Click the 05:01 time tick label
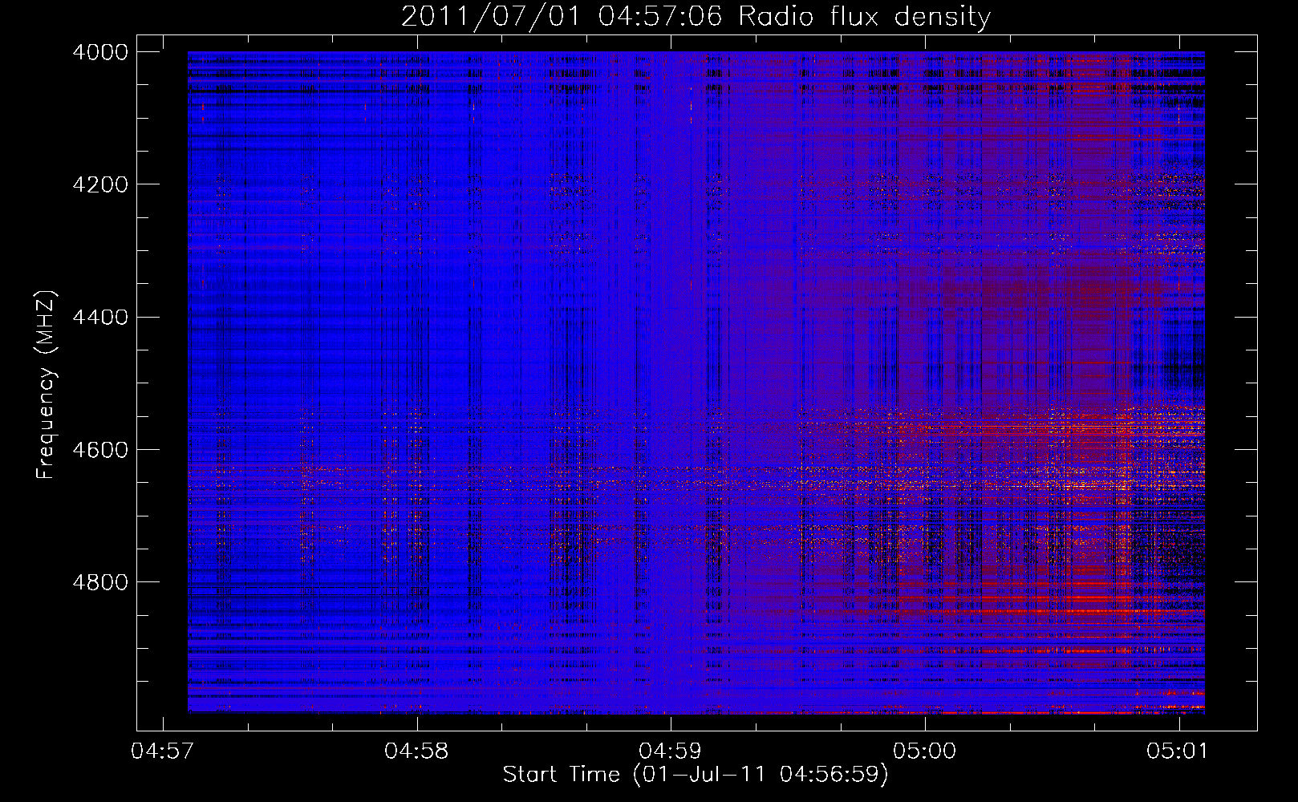The height and width of the screenshot is (802, 1298). 1178,751
